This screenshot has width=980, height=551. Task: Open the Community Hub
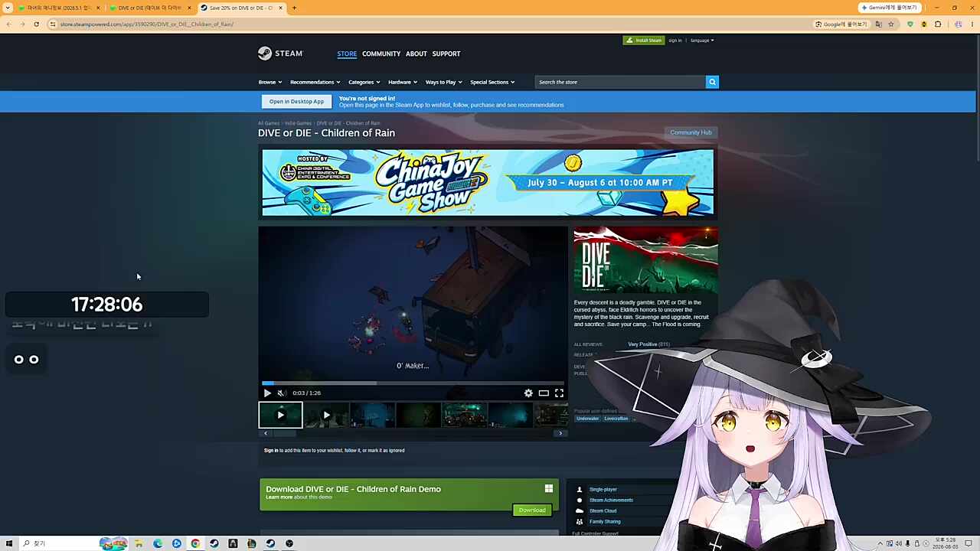click(x=691, y=132)
